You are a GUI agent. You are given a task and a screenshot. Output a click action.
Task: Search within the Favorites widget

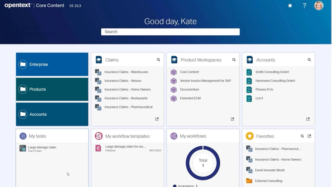tap(302, 136)
